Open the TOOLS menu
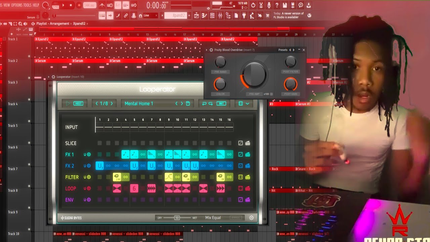This screenshot has width=430, height=242. click(27, 5)
